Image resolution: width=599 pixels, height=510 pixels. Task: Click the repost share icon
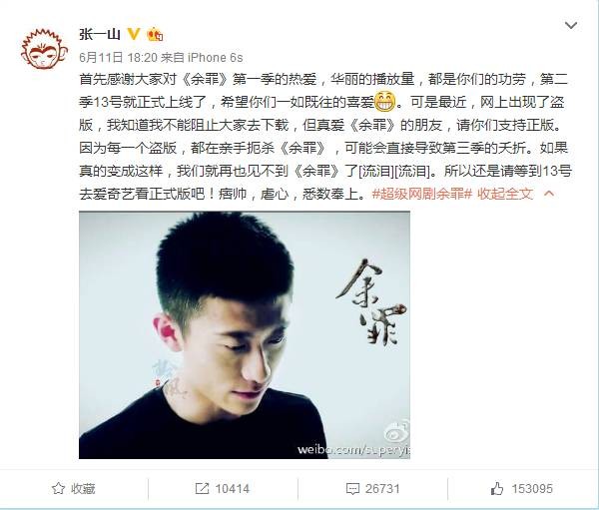(x=202, y=488)
